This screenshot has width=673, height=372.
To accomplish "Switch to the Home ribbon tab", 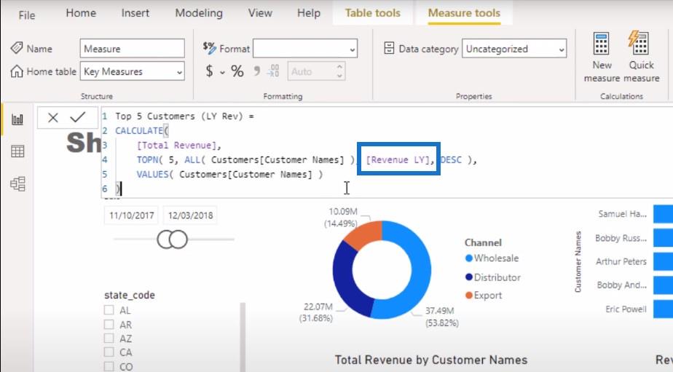I will click(x=81, y=13).
